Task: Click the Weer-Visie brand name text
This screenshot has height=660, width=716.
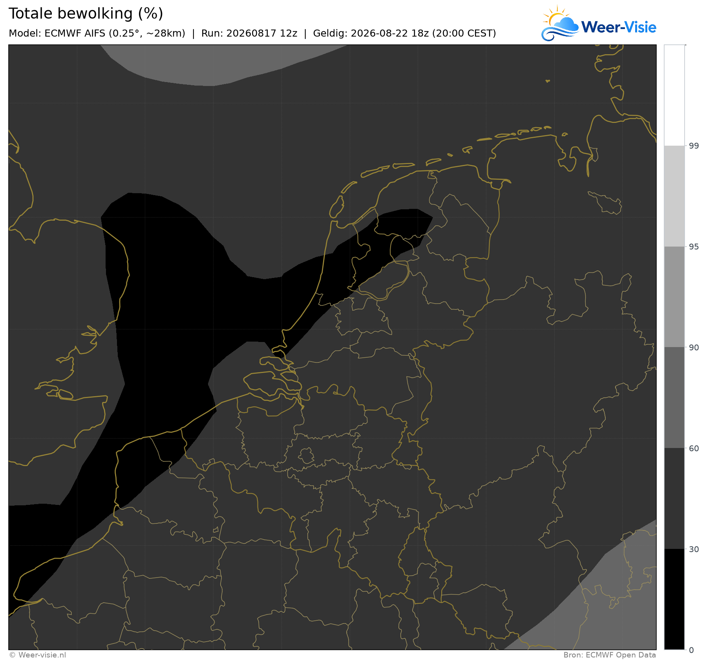Action: click(618, 27)
